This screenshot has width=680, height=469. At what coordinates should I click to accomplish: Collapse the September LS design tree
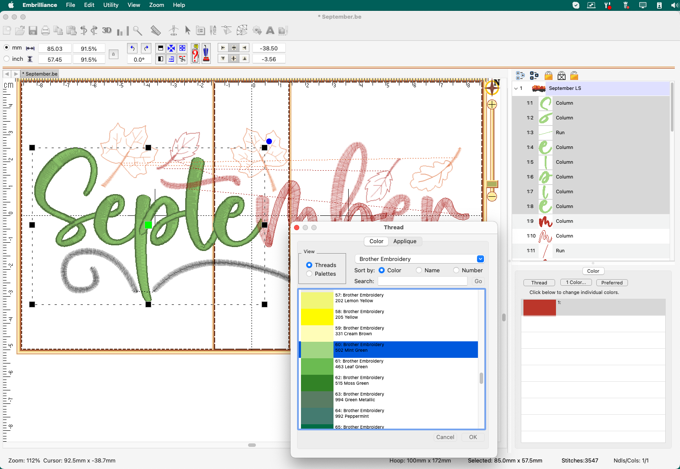[516, 88]
